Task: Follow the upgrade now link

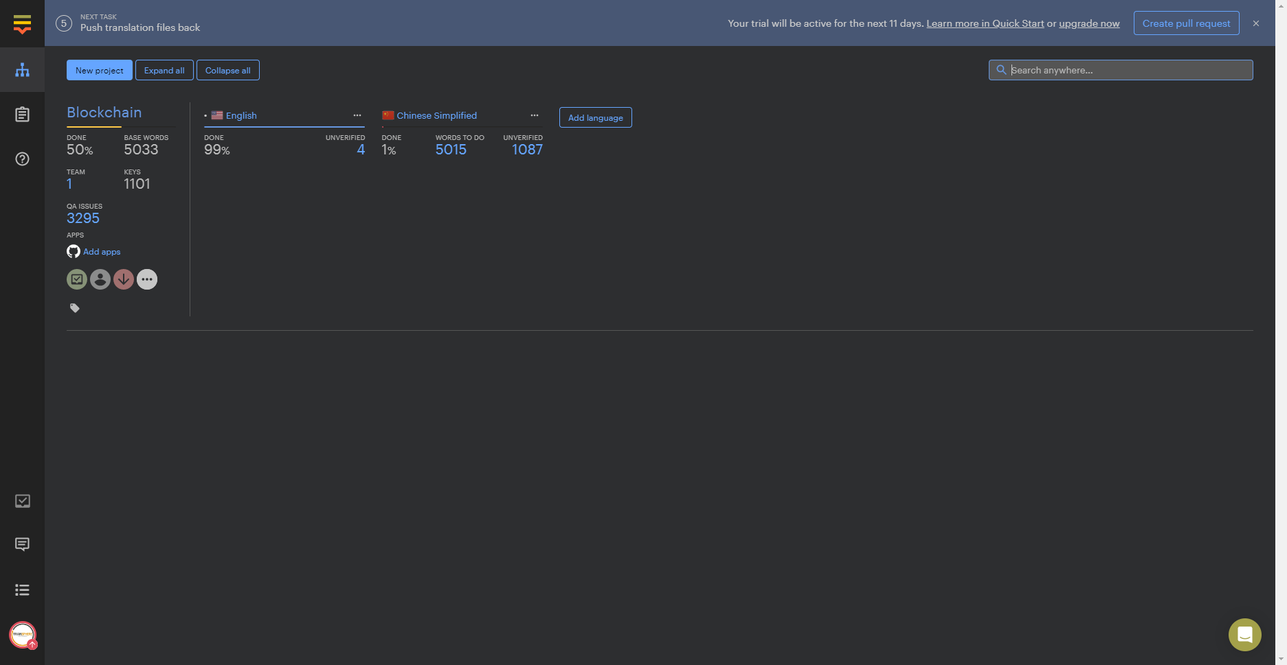Action: coord(1088,23)
